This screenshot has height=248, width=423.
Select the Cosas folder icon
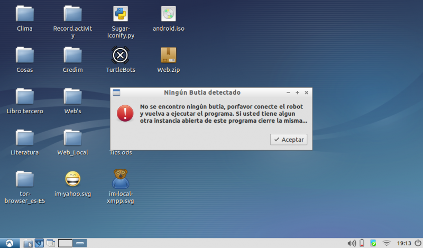[24, 55]
